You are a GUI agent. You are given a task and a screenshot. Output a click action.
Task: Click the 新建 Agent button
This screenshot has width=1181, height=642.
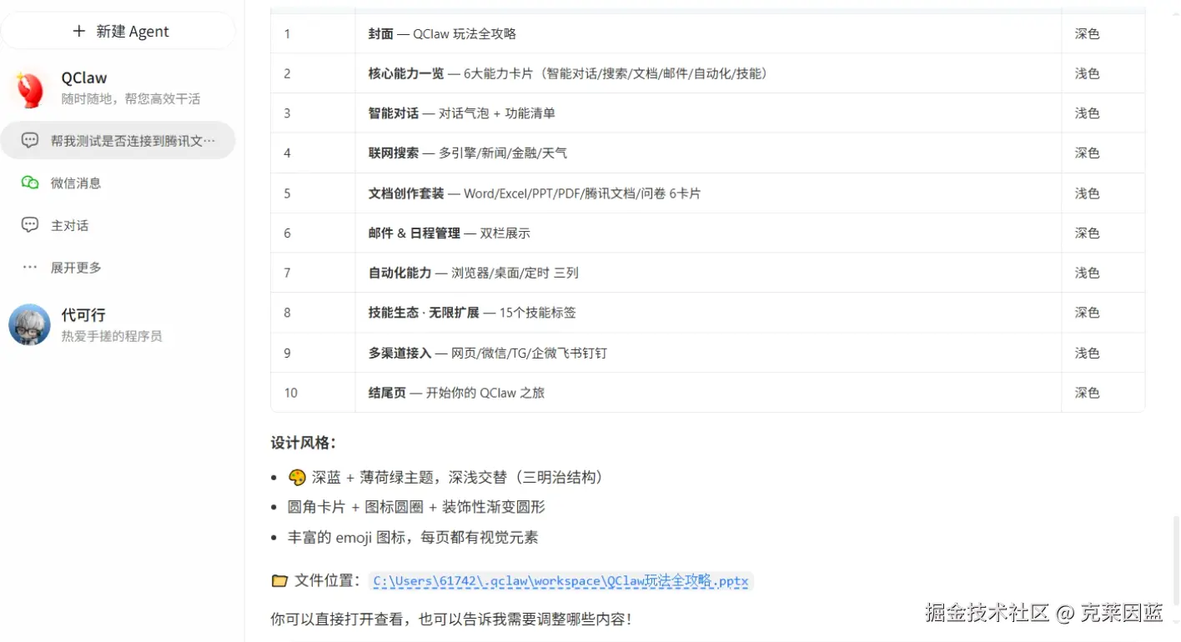click(118, 31)
